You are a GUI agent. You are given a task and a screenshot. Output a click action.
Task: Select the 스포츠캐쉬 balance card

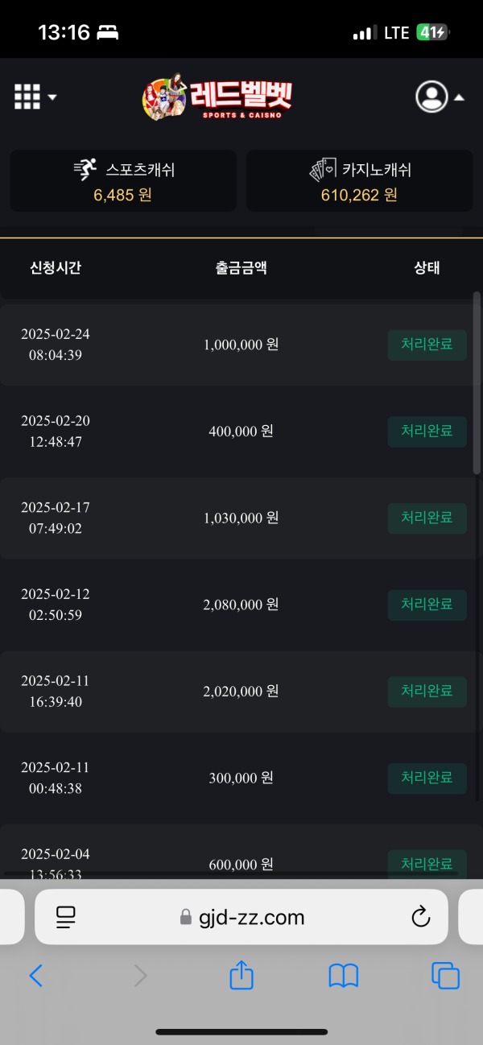point(123,181)
